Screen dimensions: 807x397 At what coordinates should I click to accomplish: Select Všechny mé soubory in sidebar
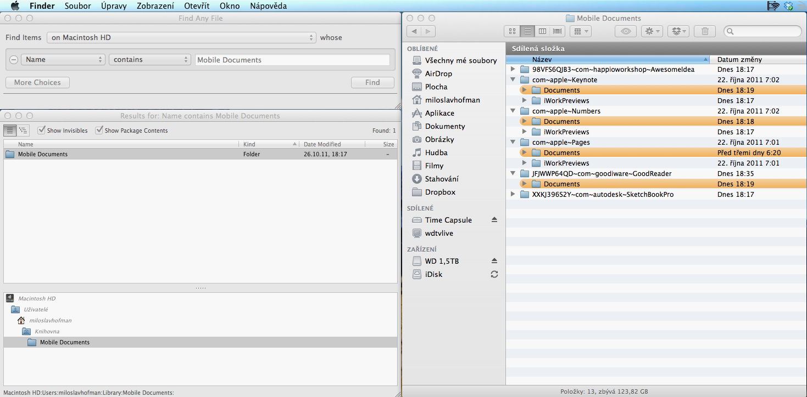point(460,60)
